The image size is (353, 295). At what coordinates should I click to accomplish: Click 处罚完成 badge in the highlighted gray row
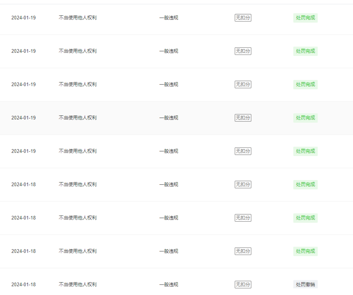pos(305,118)
